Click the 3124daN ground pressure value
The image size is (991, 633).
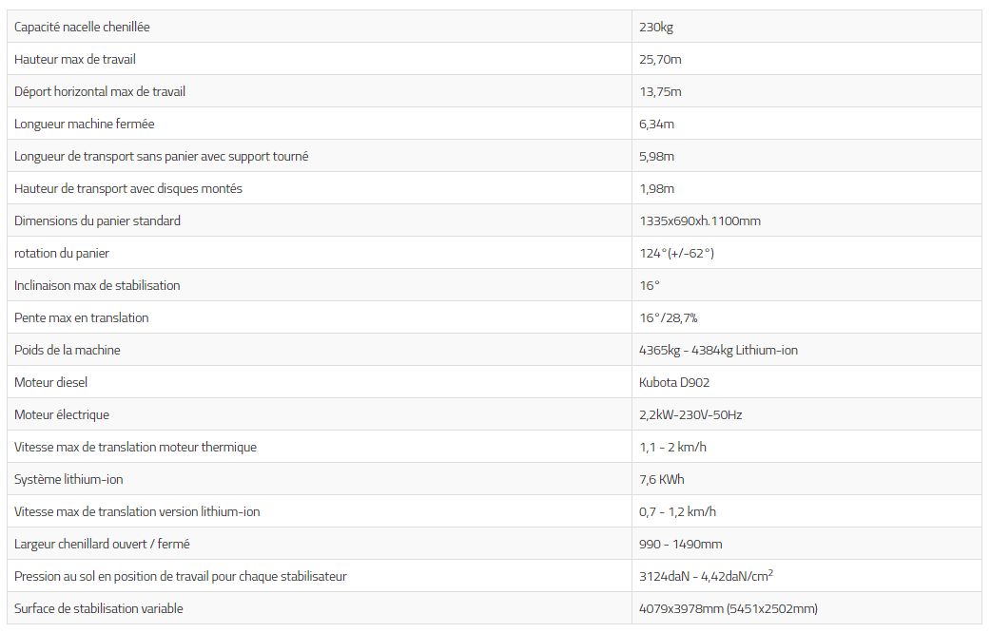pos(705,576)
